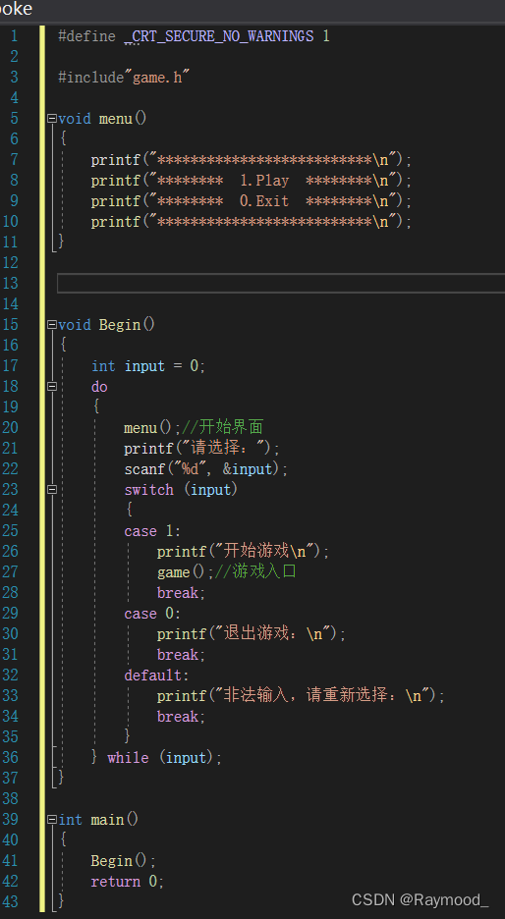The image size is (505, 919).
Task: Click the 'return 0;' statement
Action: pyautogui.click(x=128, y=882)
